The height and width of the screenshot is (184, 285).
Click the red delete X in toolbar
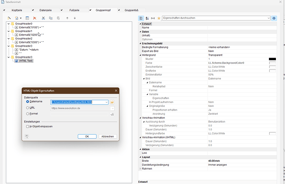coord(35,19)
